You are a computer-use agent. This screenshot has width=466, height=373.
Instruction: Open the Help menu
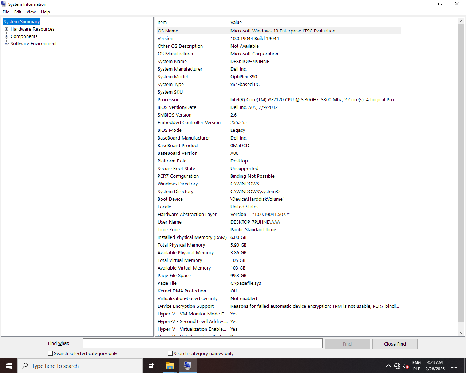point(45,12)
